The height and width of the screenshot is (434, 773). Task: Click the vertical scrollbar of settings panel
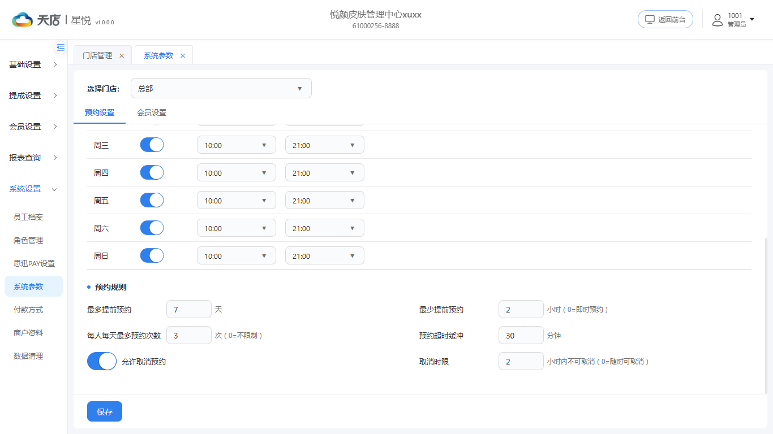click(766, 316)
